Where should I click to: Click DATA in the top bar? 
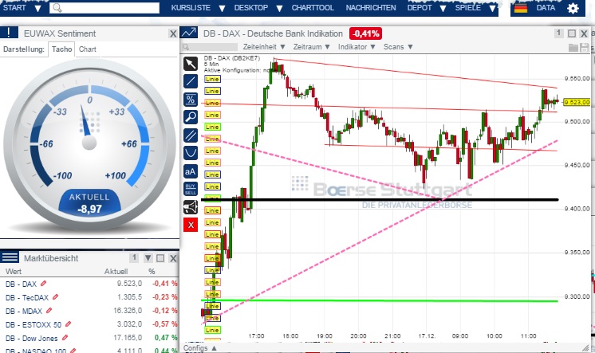pyautogui.click(x=546, y=8)
